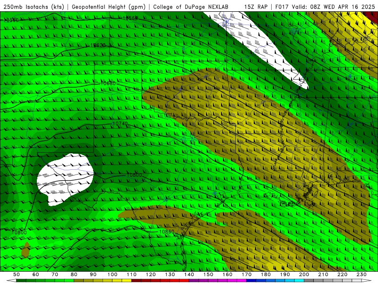This screenshot has height=283, width=378.
Task: Select the 90 knot color bar label
Action: click(x=93, y=275)
